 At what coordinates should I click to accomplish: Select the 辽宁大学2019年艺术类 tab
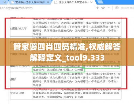[73, 2]
